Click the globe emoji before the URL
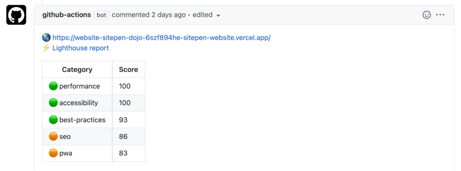This screenshot has height=171, width=461. [46, 38]
